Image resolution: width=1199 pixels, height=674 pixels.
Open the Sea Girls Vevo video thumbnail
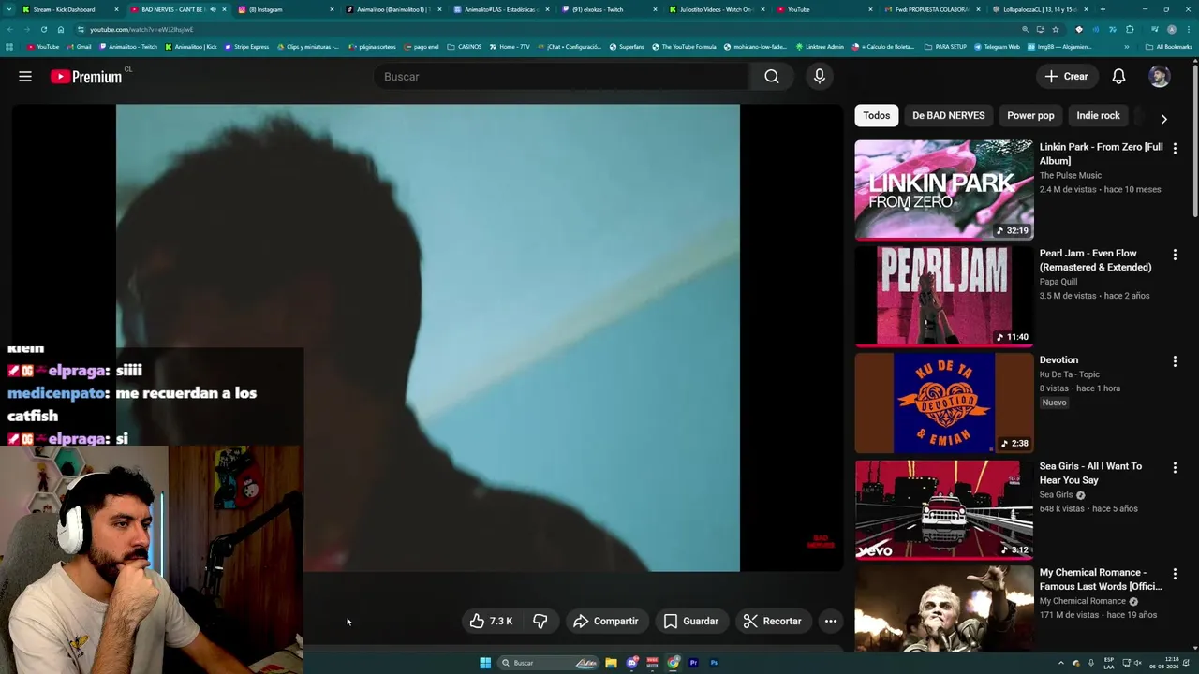(x=943, y=509)
